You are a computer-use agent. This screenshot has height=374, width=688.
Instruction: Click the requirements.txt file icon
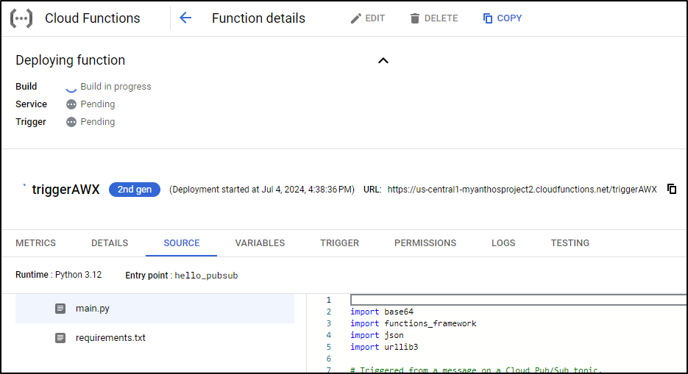60,338
